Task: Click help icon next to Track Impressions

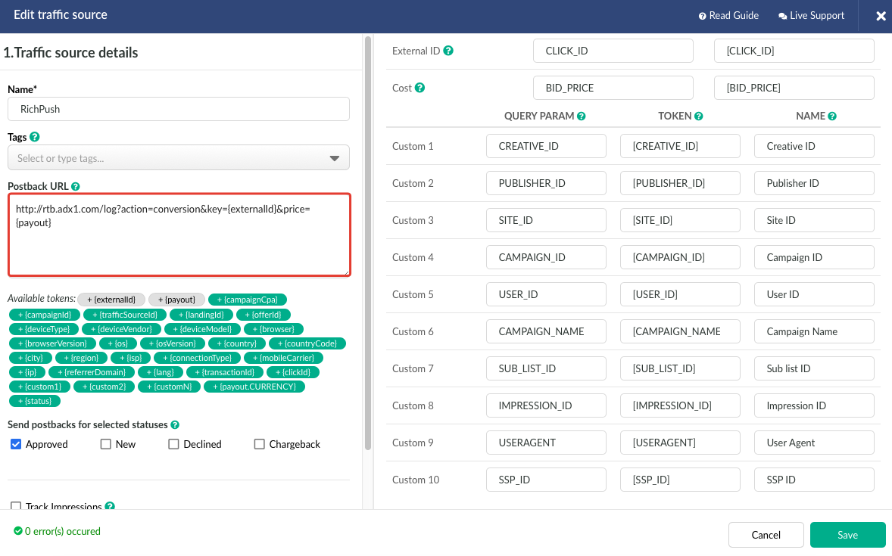Action: 110,505
